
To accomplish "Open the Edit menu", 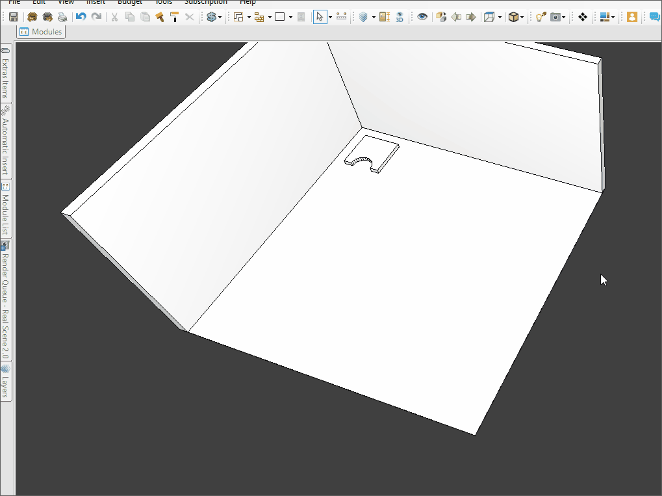I will click(x=39, y=2).
